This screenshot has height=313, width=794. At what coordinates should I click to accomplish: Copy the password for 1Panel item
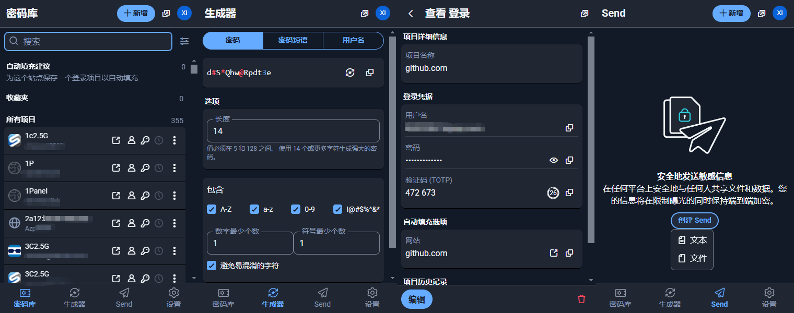[x=145, y=196]
